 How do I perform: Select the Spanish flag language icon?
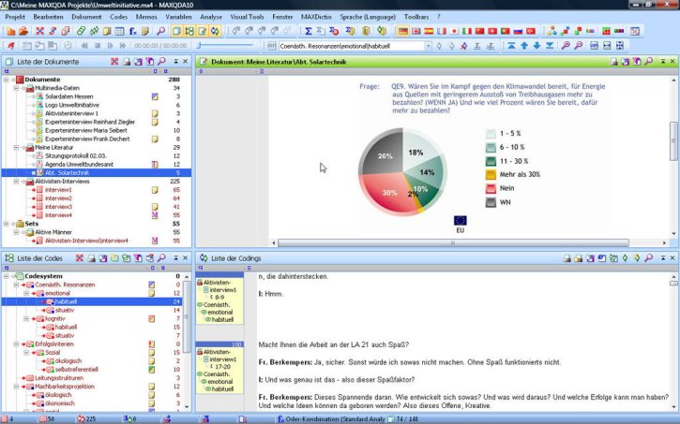point(429,31)
